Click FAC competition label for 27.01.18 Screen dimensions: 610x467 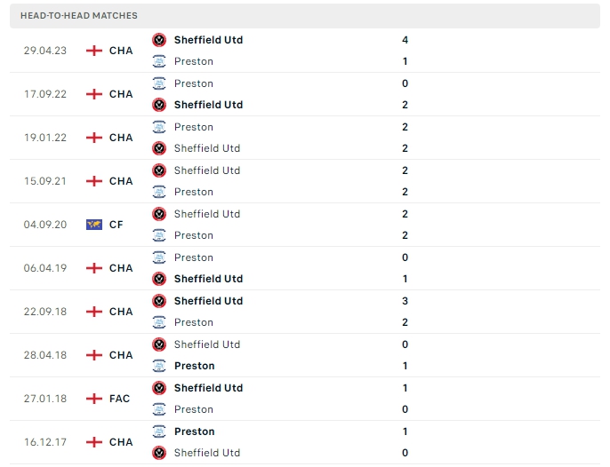[x=120, y=399]
